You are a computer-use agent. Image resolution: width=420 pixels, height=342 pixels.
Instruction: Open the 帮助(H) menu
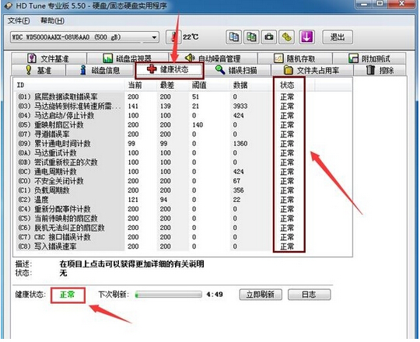pyautogui.click(x=52, y=21)
